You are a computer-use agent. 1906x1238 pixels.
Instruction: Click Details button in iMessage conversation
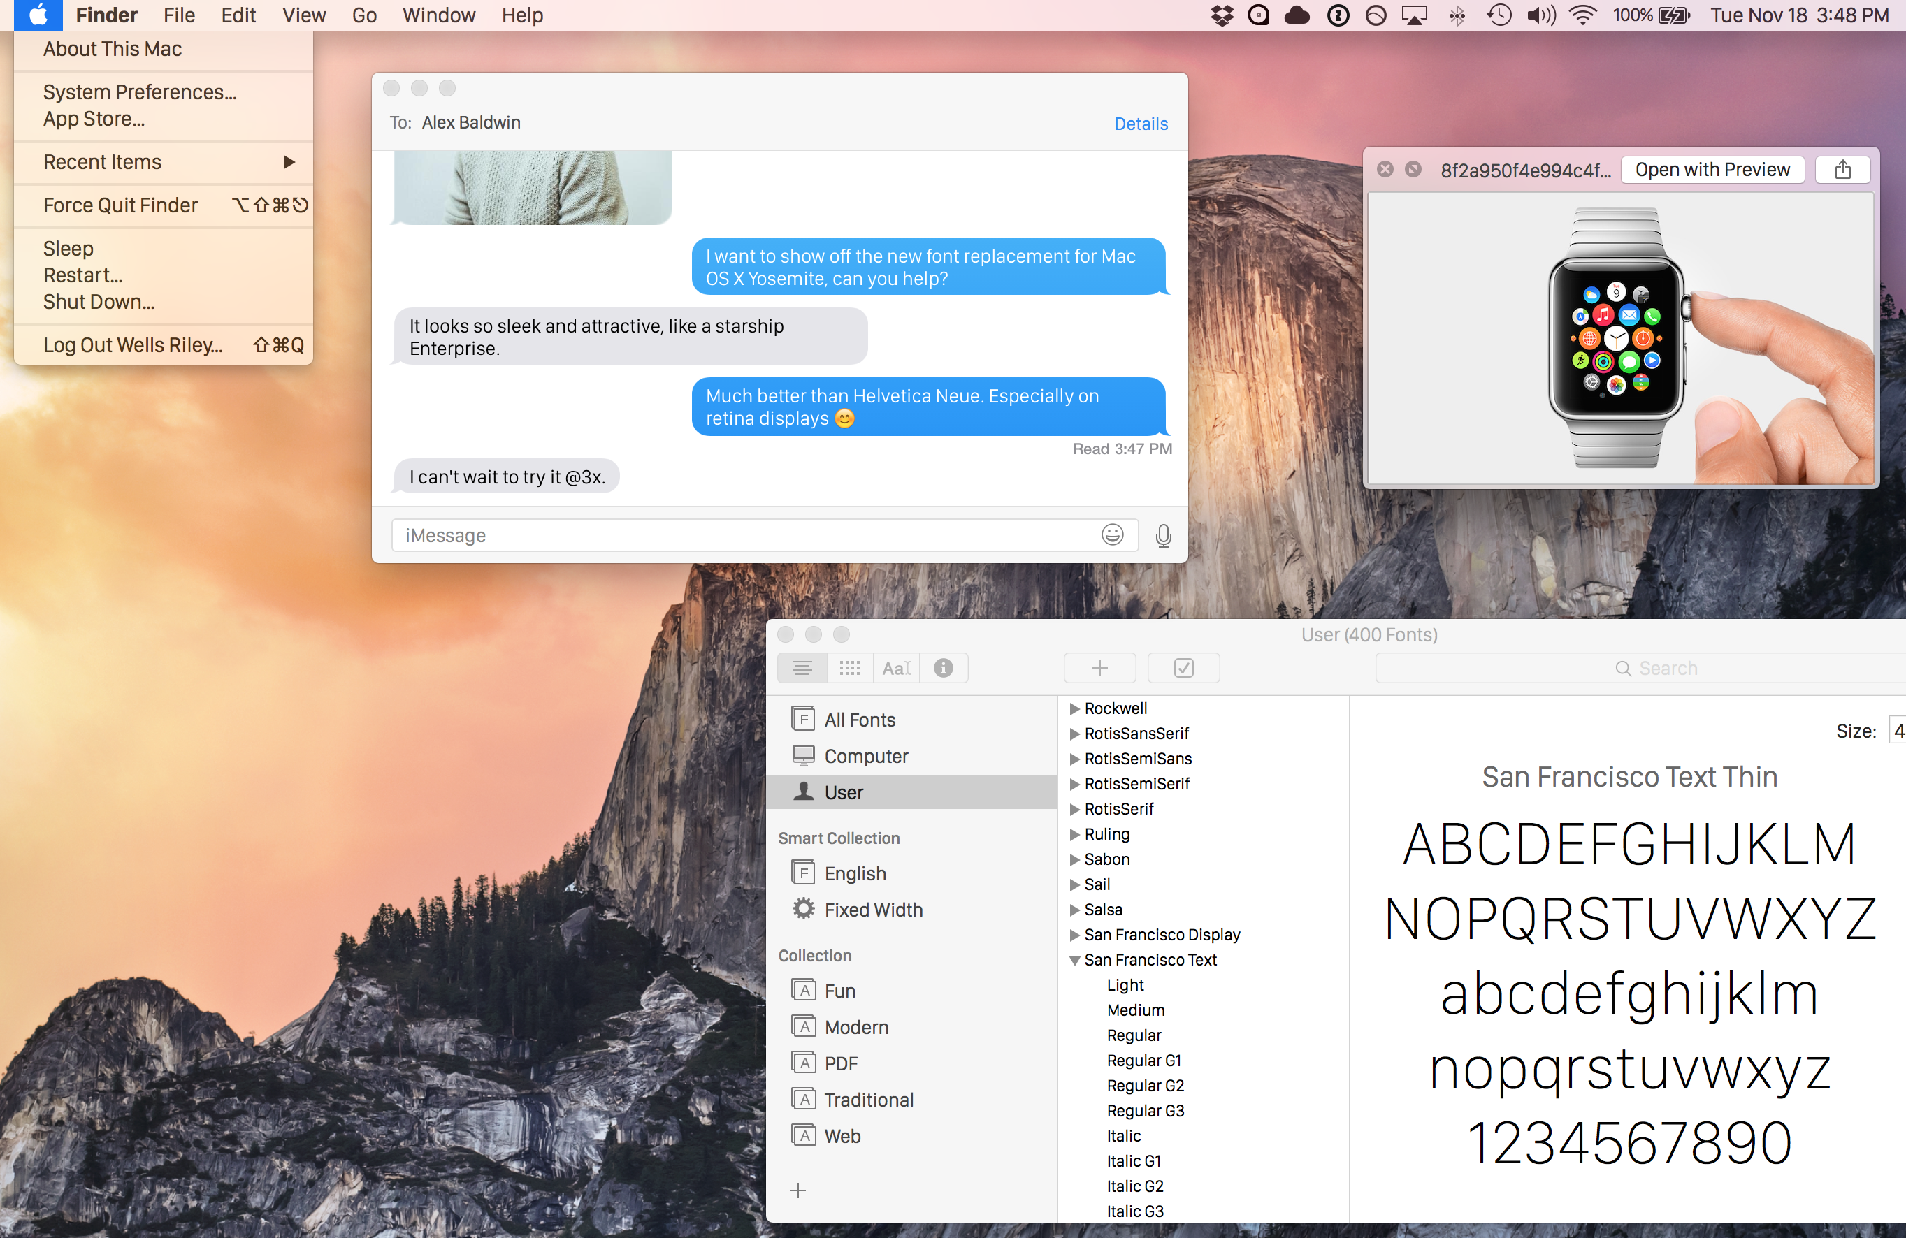pyautogui.click(x=1139, y=124)
